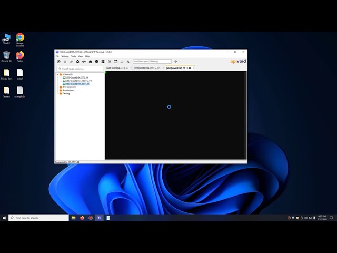This screenshot has width=337, height=253.
Task: Click the transfer arrows toolbar icon
Action: click(122, 62)
